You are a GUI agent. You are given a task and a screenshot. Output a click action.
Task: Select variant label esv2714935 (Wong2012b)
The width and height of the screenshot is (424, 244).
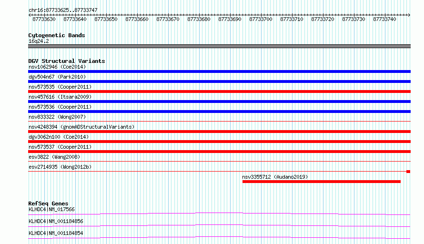click(x=60, y=167)
